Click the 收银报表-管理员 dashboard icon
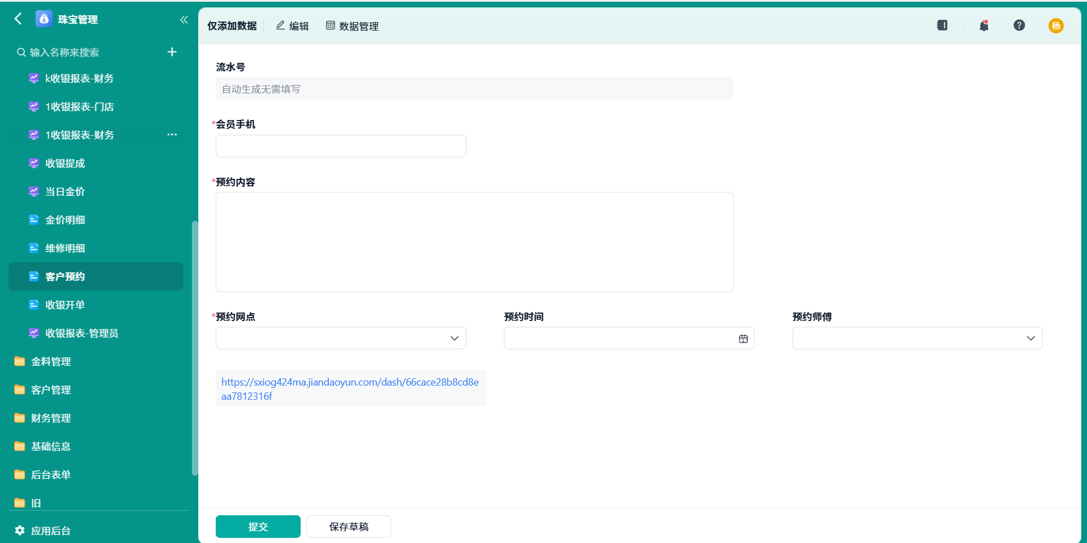Screen dimensions: 1087x543 pos(34,333)
